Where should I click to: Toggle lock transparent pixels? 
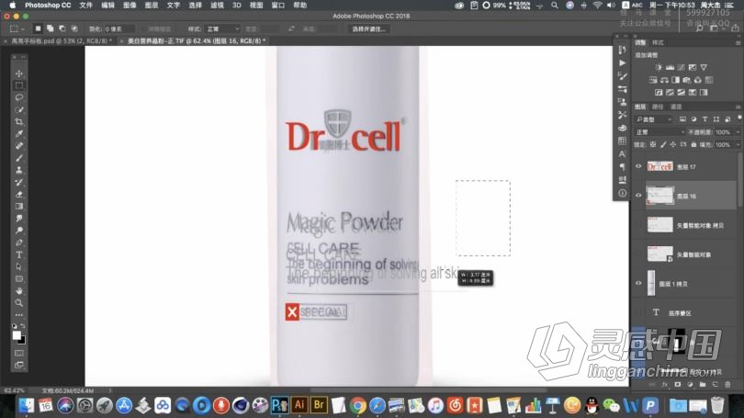[x=653, y=144]
